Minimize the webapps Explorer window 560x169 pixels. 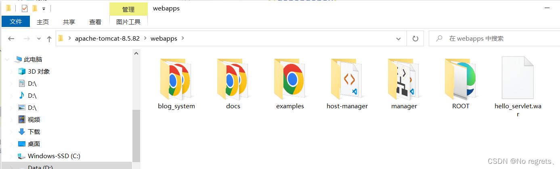(548, 8)
